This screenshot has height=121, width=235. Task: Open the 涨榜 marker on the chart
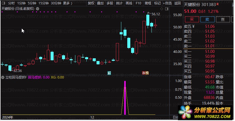[x=145, y=73]
